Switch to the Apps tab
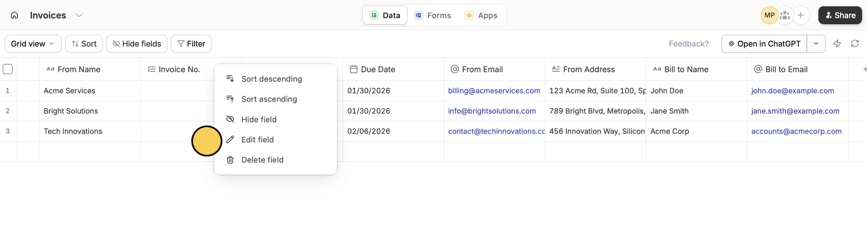Viewport: 867px width, 247px height. tap(481, 15)
